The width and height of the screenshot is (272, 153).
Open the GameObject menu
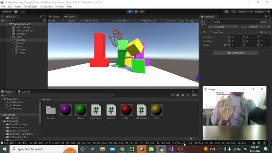click(30, 7)
